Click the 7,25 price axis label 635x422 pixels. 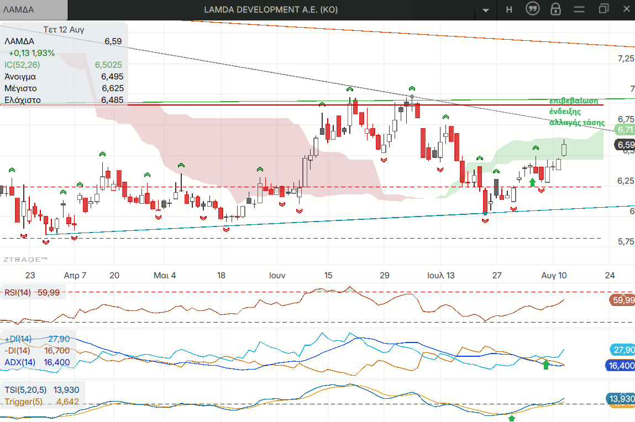point(626,59)
